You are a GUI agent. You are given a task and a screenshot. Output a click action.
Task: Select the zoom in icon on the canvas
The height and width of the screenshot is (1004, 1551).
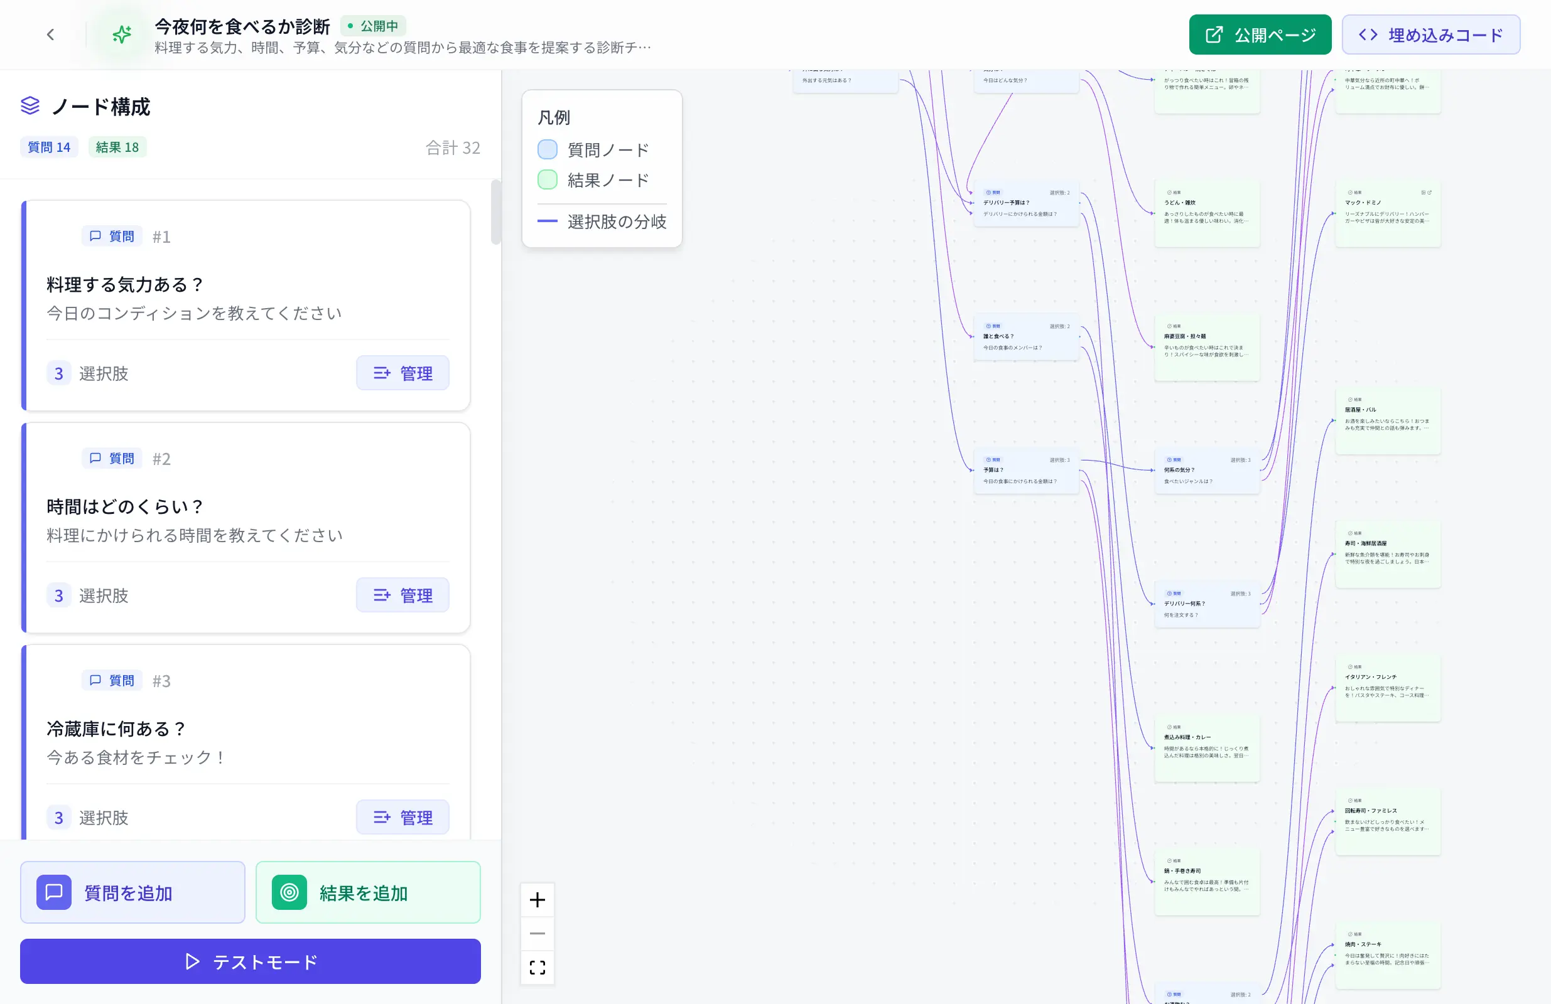[537, 900]
